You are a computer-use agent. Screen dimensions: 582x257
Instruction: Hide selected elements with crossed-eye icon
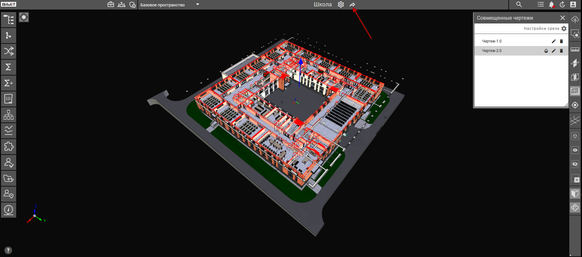click(x=575, y=164)
